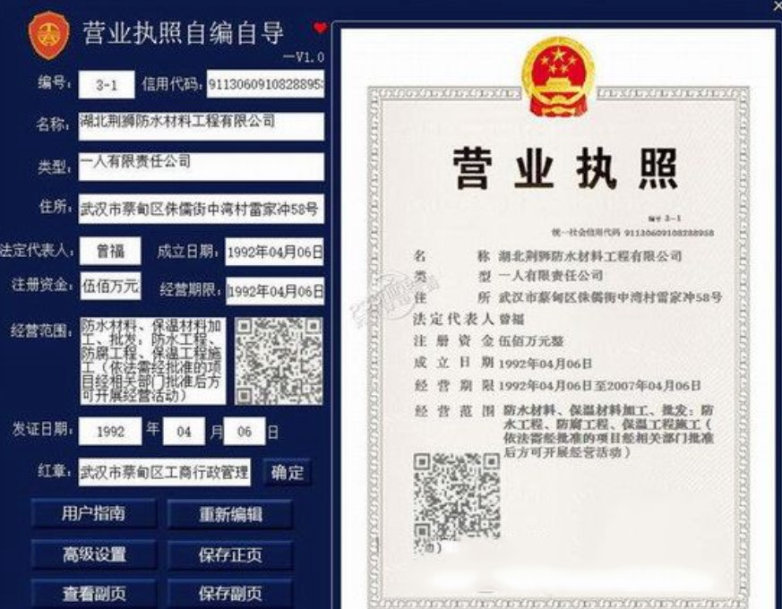
Task: Focus the 编号 field showing 3-1
Action: coord(107,84)
